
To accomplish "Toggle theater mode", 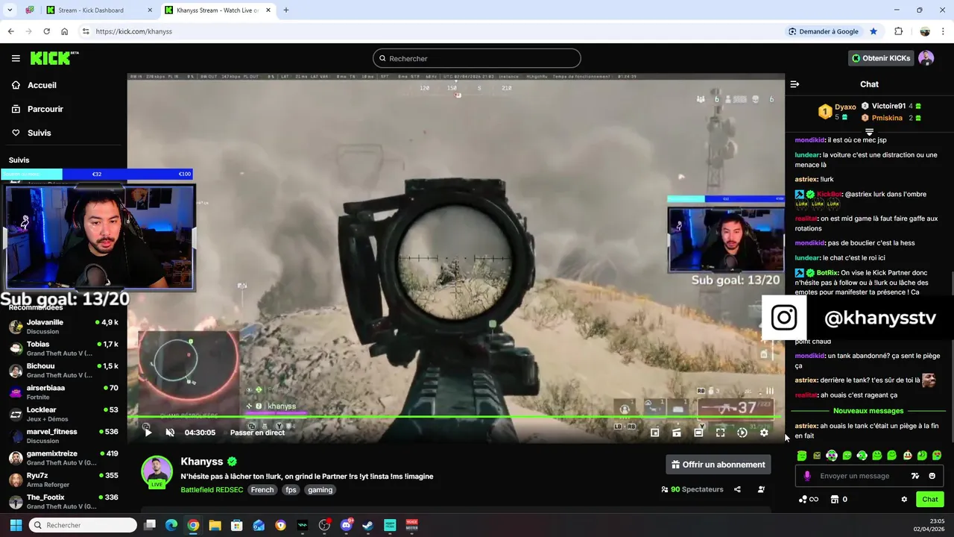I will 698,433.
